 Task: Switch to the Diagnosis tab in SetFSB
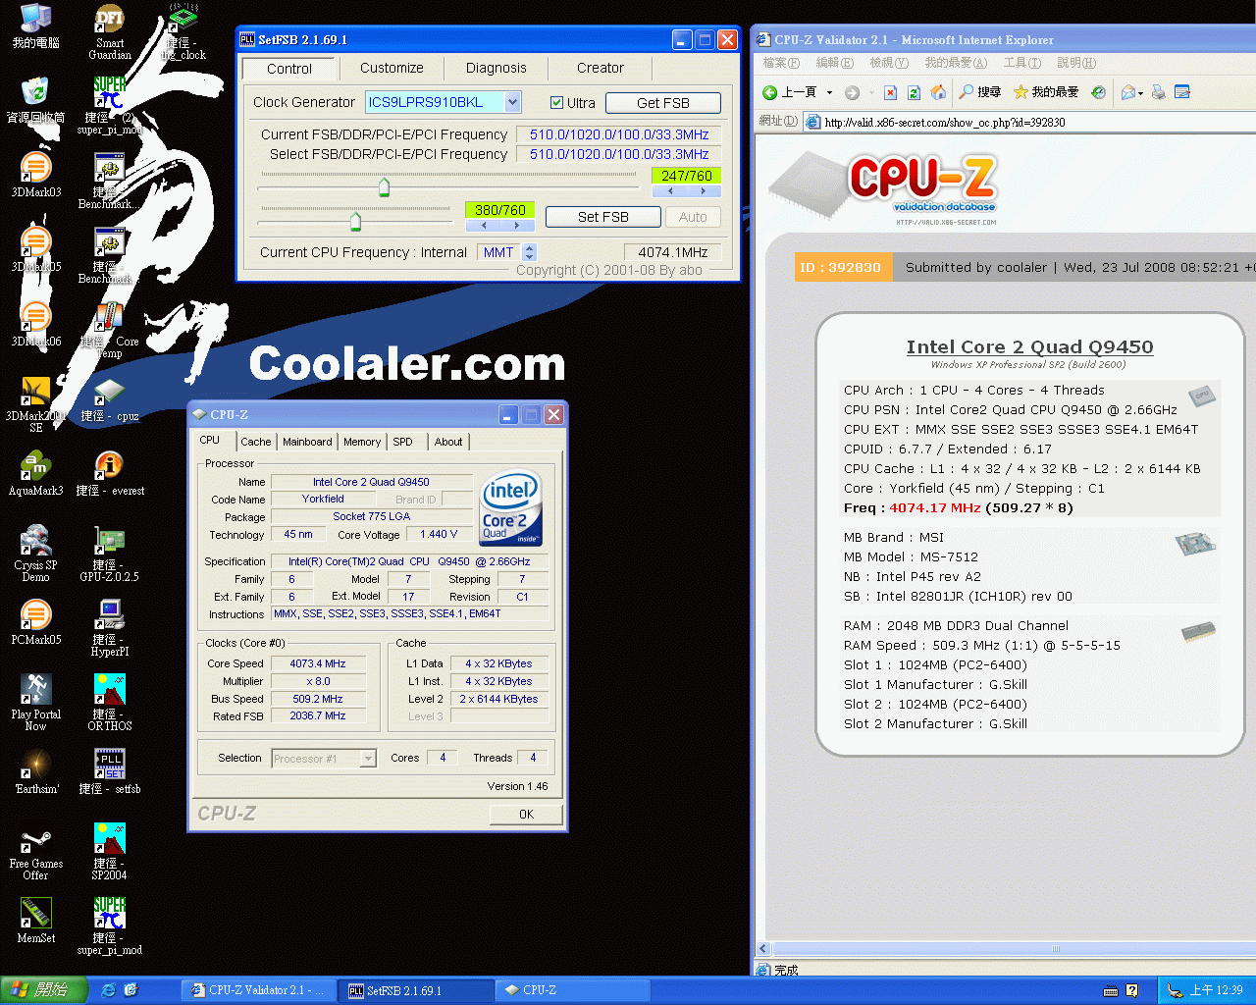[496, 68]
